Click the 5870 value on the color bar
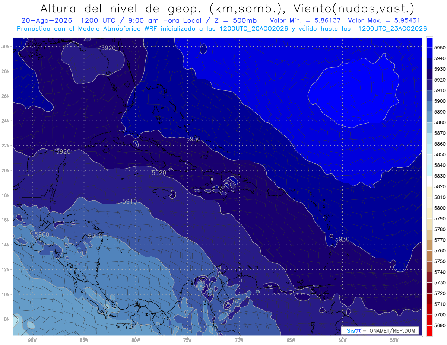The width and height of the screenshot is (447, 345). 440,133
